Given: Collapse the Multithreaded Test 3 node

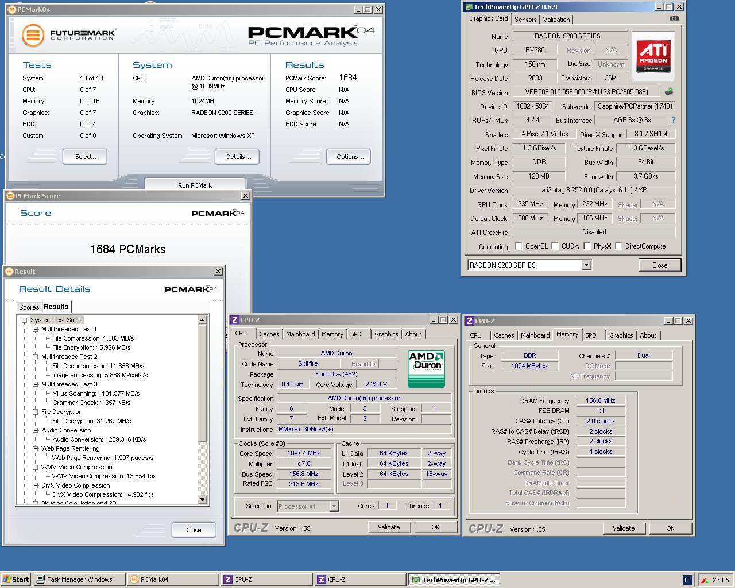Looking at the screenshot, I should point(36,384).
